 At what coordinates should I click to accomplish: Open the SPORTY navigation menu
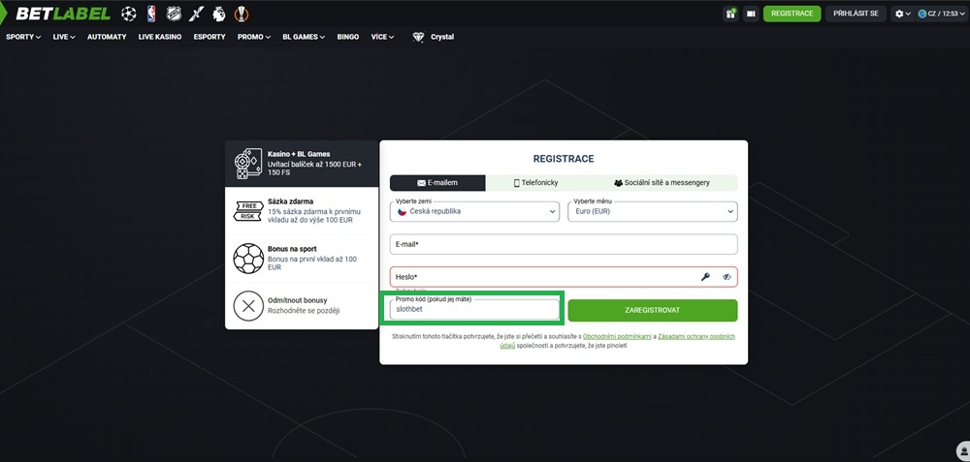[x=23, y=37]
